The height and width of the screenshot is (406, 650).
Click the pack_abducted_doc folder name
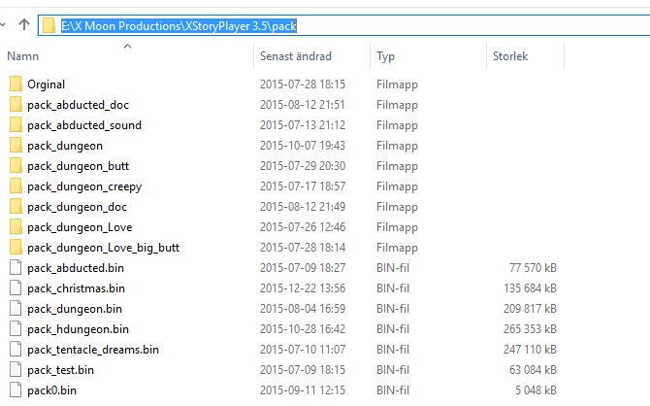(x=78, y=105)
